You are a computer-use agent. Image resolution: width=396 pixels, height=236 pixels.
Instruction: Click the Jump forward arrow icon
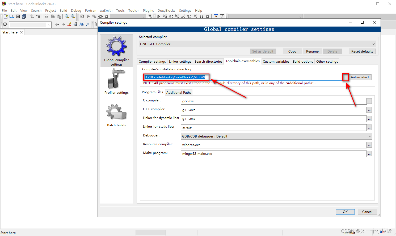pos(63,24)
